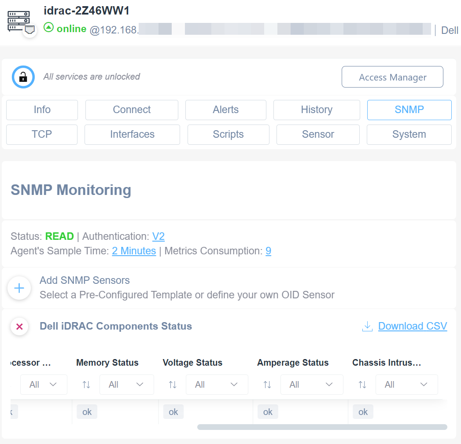Click the ok value under Chassis Intrusion

click(363, 412)
